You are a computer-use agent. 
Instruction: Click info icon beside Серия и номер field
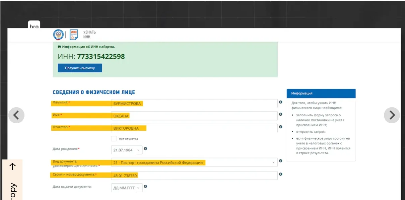(280, 174)
